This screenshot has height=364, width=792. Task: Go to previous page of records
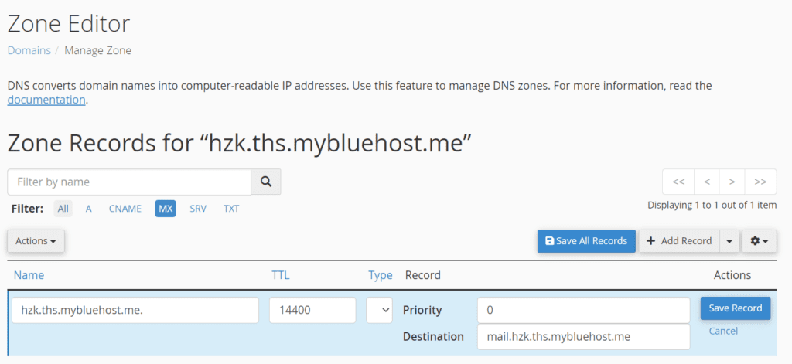(707, 182)
